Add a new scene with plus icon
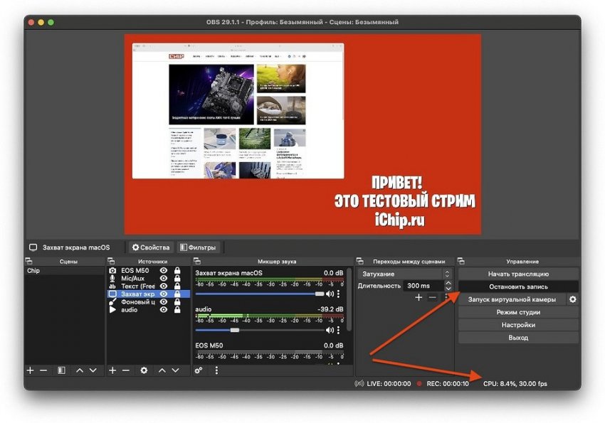Image resolution: width=605 pixels, height=423 pixels. click(30, 370)
